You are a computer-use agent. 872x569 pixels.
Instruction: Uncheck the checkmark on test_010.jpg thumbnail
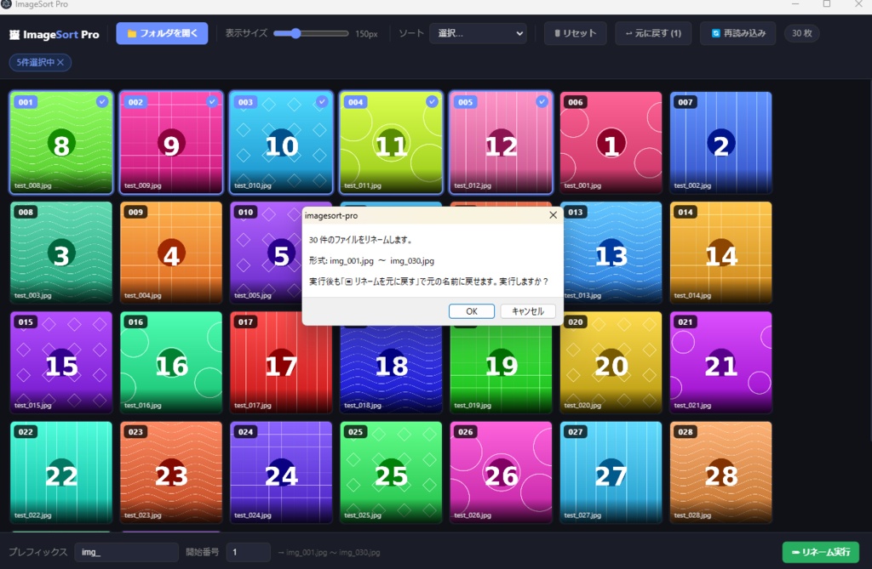[x=321, y=101]
